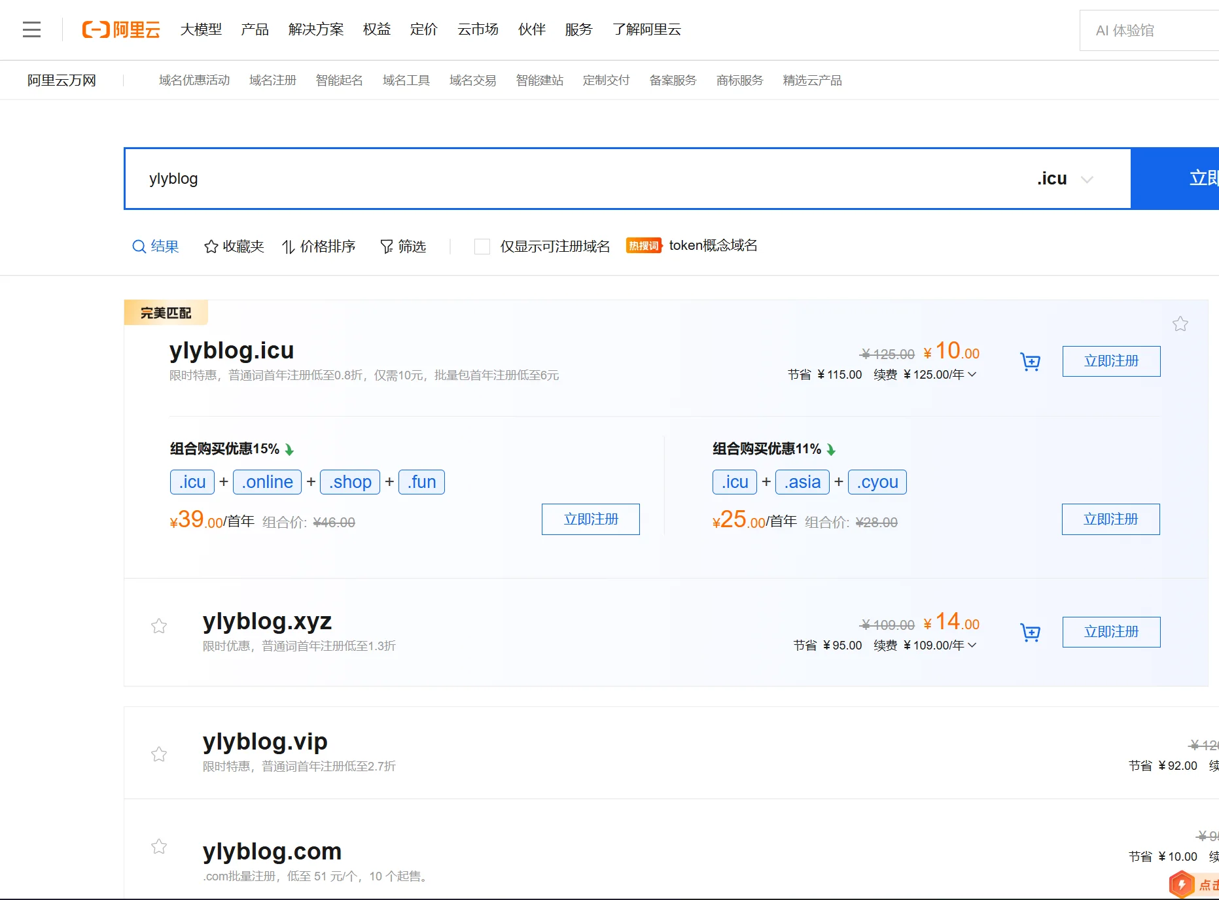The width and height of the screenshot is (1219, 900).
Task: Click the .shop suffix tag
Action: pos(350,482)
